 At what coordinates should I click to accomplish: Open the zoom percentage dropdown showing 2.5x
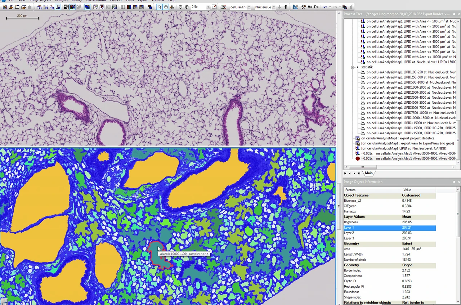(208, 6)
